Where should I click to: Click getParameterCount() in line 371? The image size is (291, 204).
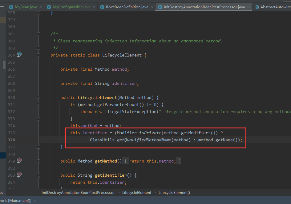click(x=120, y=104)
